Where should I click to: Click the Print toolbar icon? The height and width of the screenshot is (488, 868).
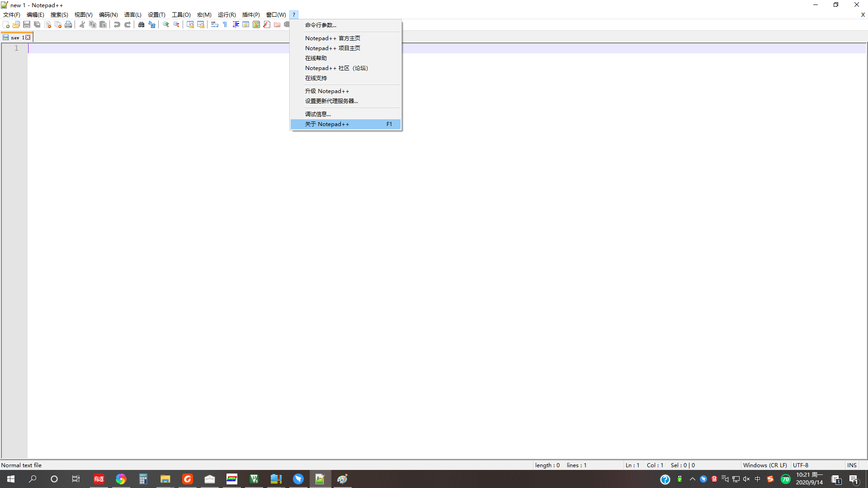(68, 25)
